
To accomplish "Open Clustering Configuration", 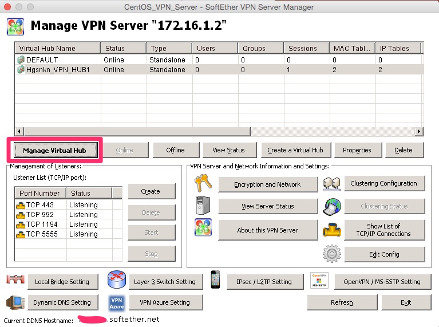I will (384, 183).
